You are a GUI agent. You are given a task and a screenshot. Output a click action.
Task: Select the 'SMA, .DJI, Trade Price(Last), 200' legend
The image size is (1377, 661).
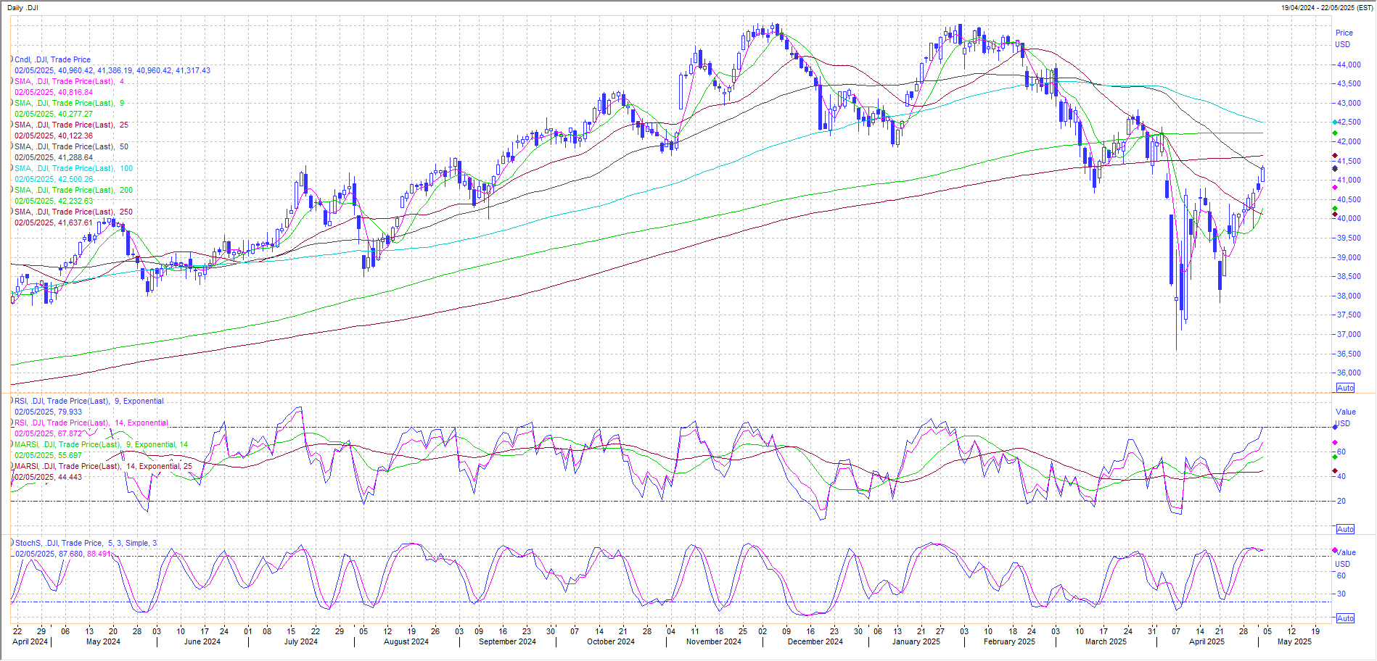click(73, 190)
